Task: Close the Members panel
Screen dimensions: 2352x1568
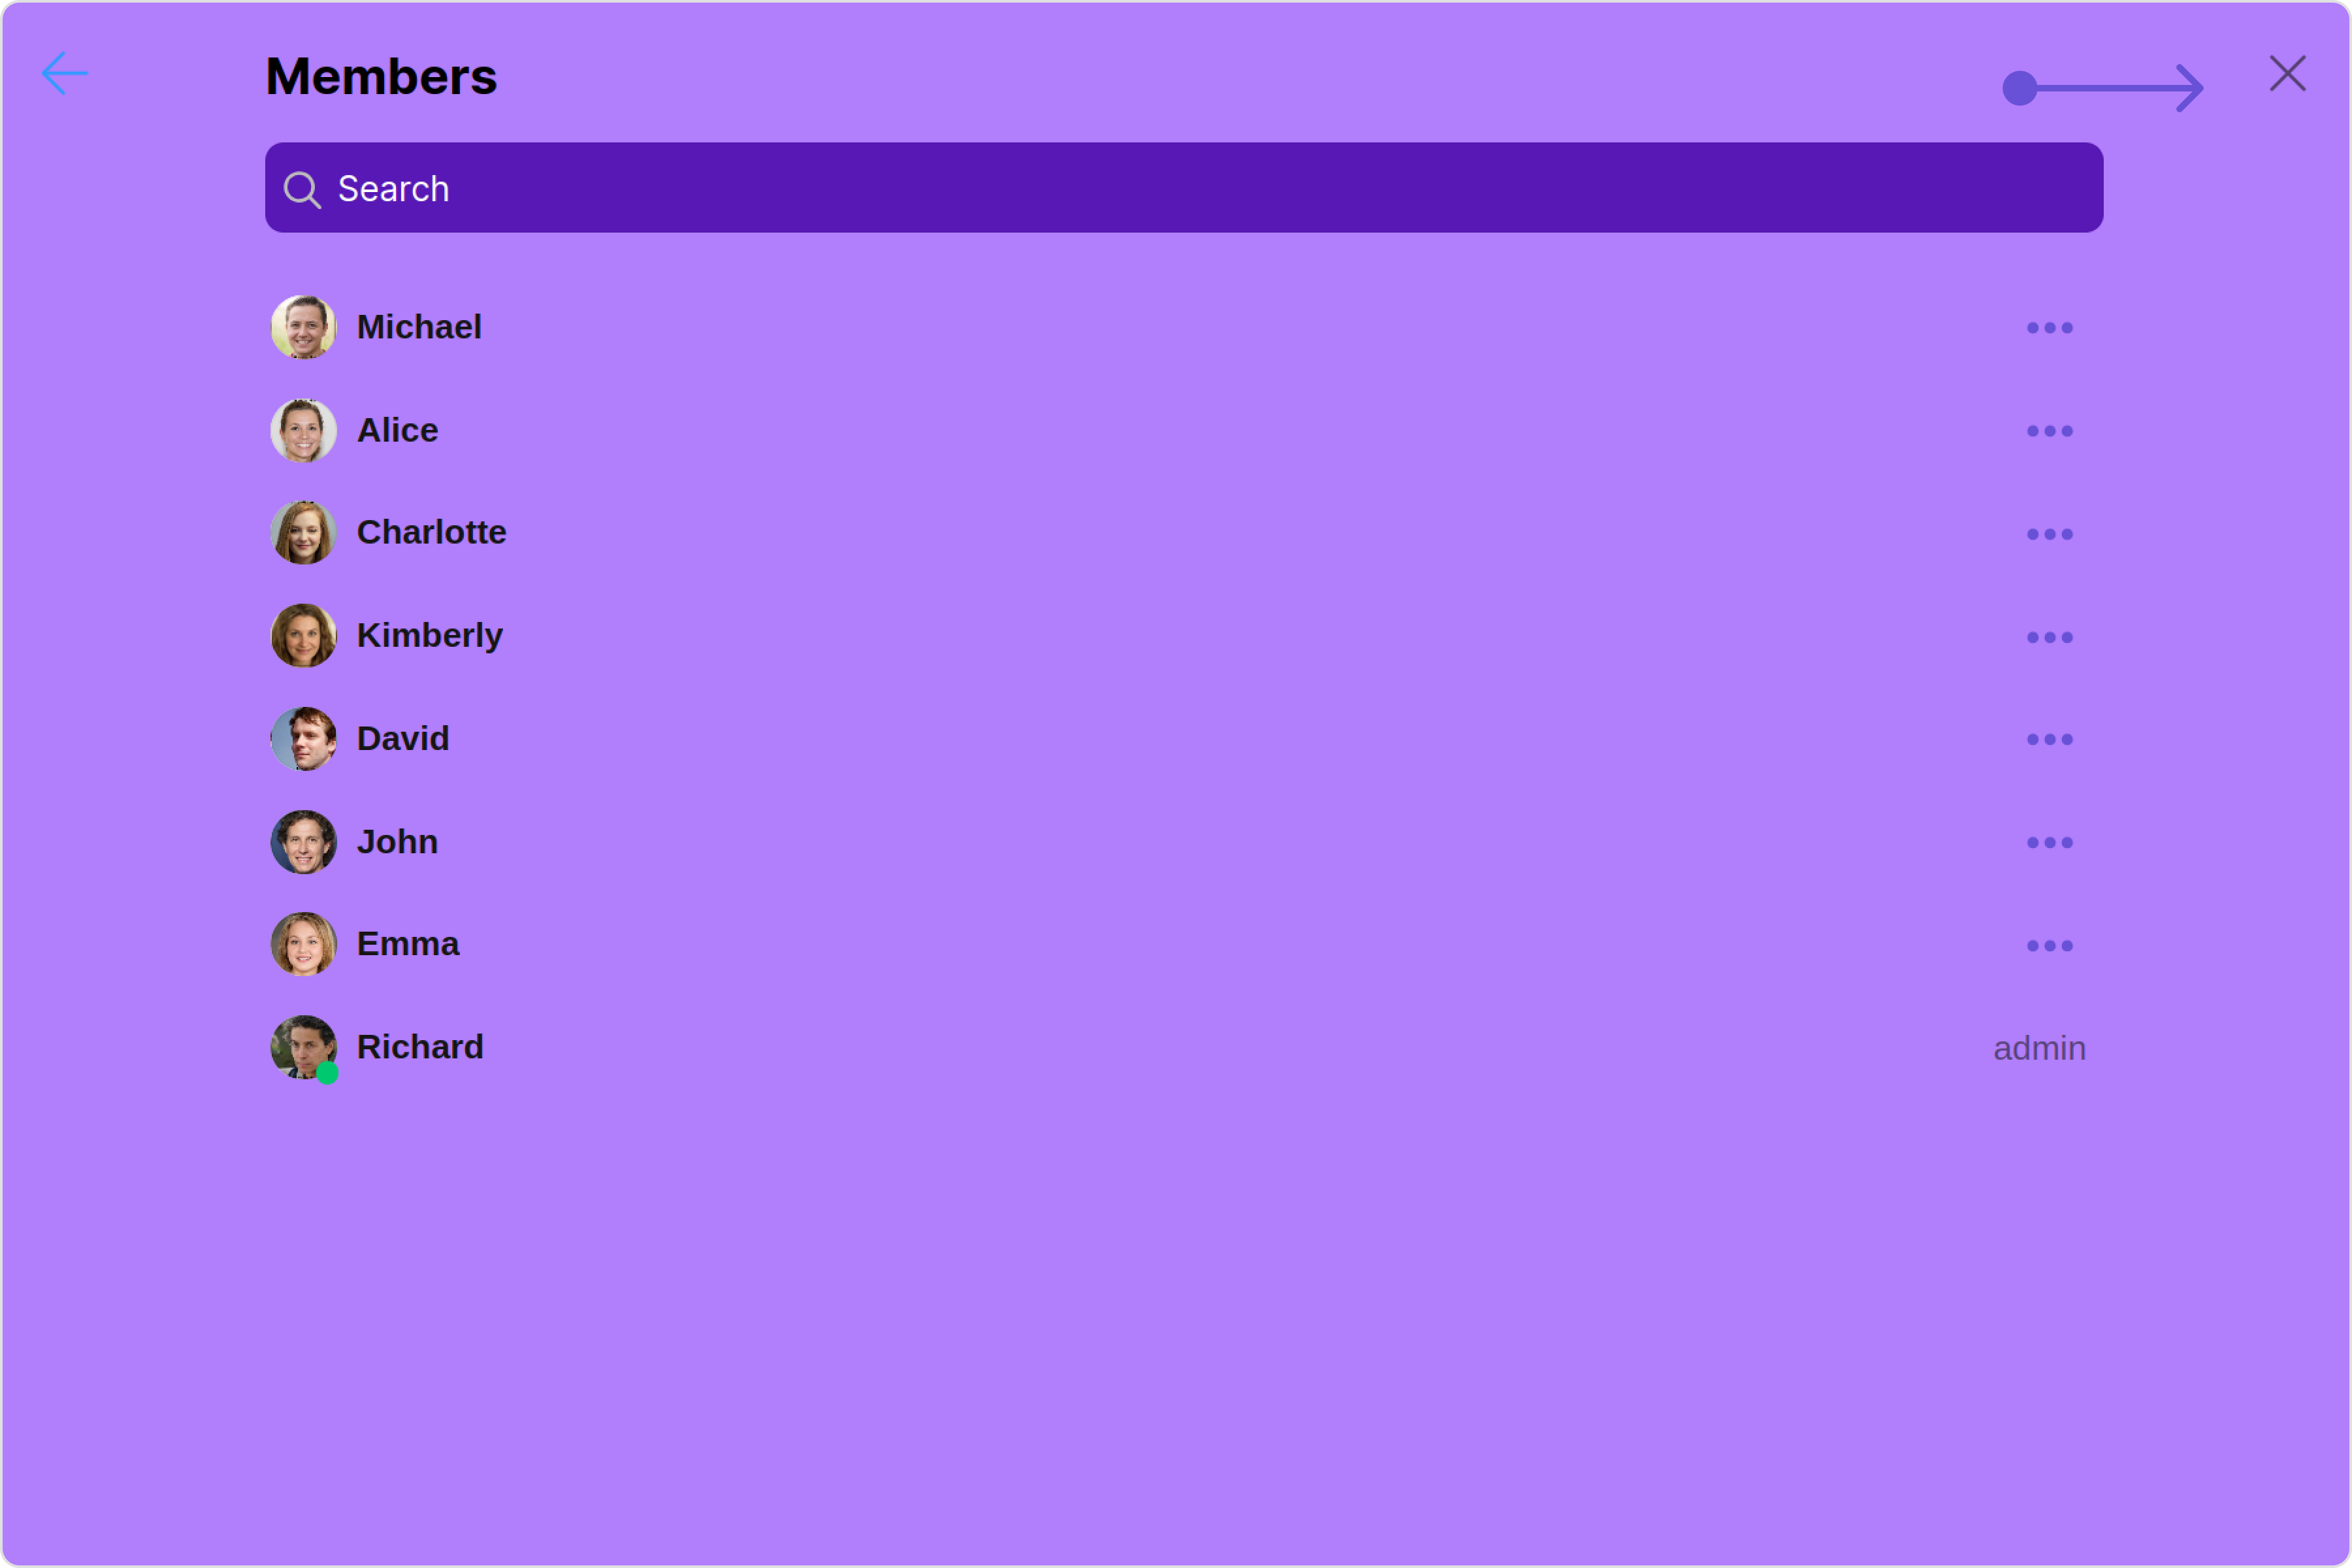Action: 2287,74
